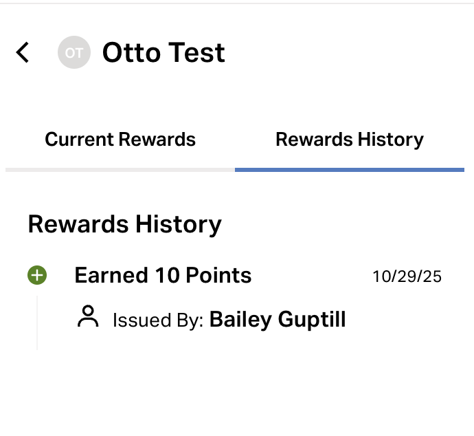This screenshot has width=474, height=436.
Task: Open the Earned 10 Points entry
Action: (x=163, y=276)
